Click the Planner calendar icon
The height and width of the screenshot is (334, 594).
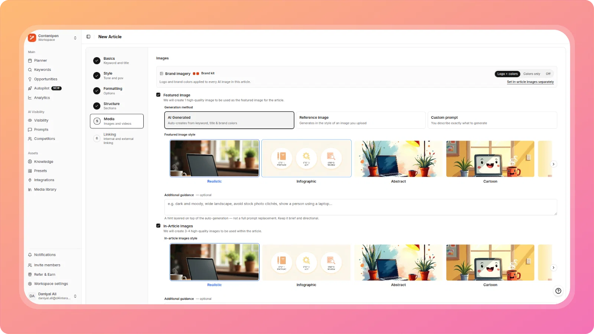30,60
